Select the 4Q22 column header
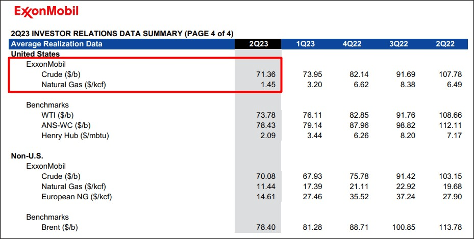The width and height of the screenshot is (474, 239). 352,44
